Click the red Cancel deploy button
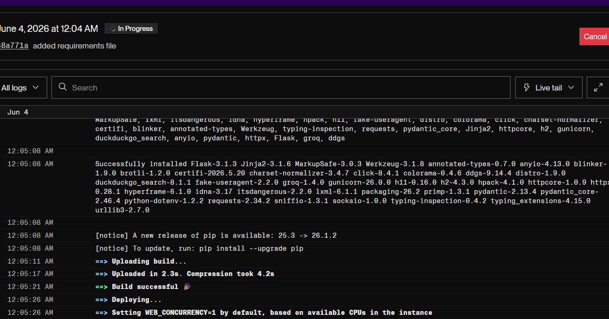609x319 pixels. [x=594, y=36]
